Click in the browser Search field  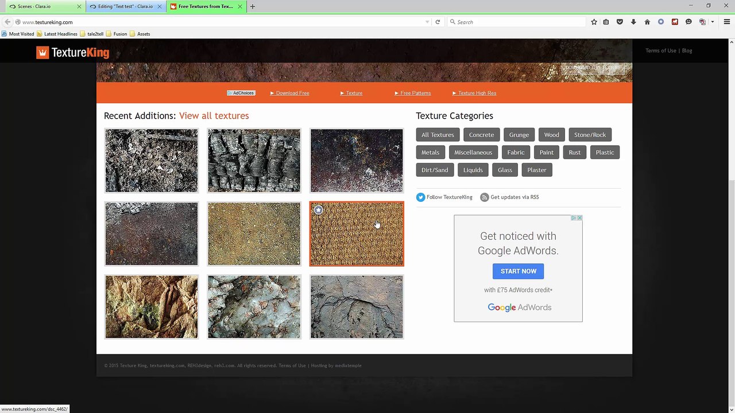(517, 22)
